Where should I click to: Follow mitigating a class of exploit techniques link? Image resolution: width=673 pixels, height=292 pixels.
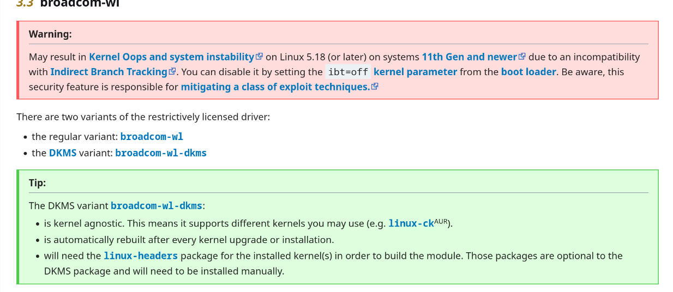pos(275,87)
